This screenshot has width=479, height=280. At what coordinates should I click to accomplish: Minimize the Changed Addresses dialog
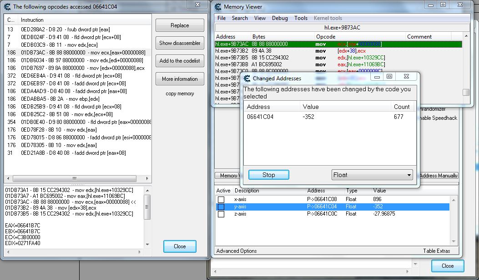[x=378, y=77]
